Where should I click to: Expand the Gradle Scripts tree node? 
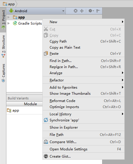click(x=9, y=23)
